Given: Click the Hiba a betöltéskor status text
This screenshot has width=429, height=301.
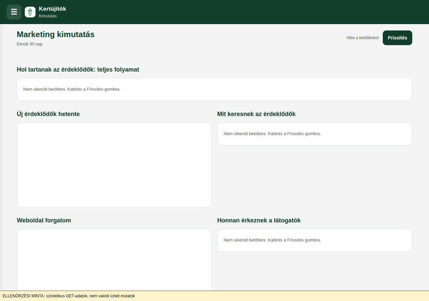Looking at the screenshot, I should pyautogui.click(x=363, y=38).
